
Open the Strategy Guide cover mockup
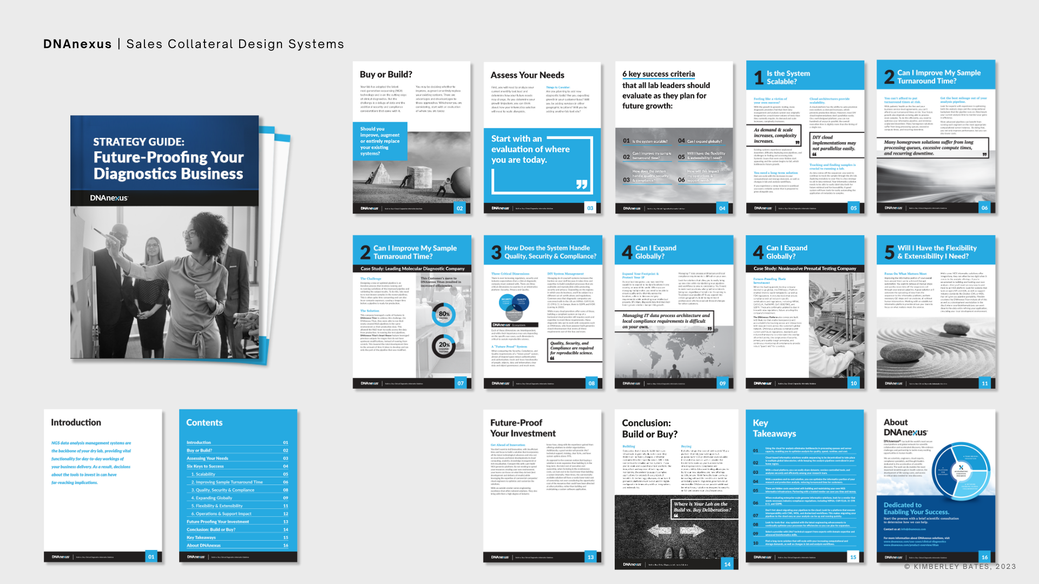click(165, 237)
